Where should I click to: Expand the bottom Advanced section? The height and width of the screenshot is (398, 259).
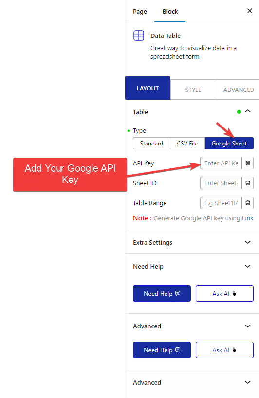coord(192,382)
